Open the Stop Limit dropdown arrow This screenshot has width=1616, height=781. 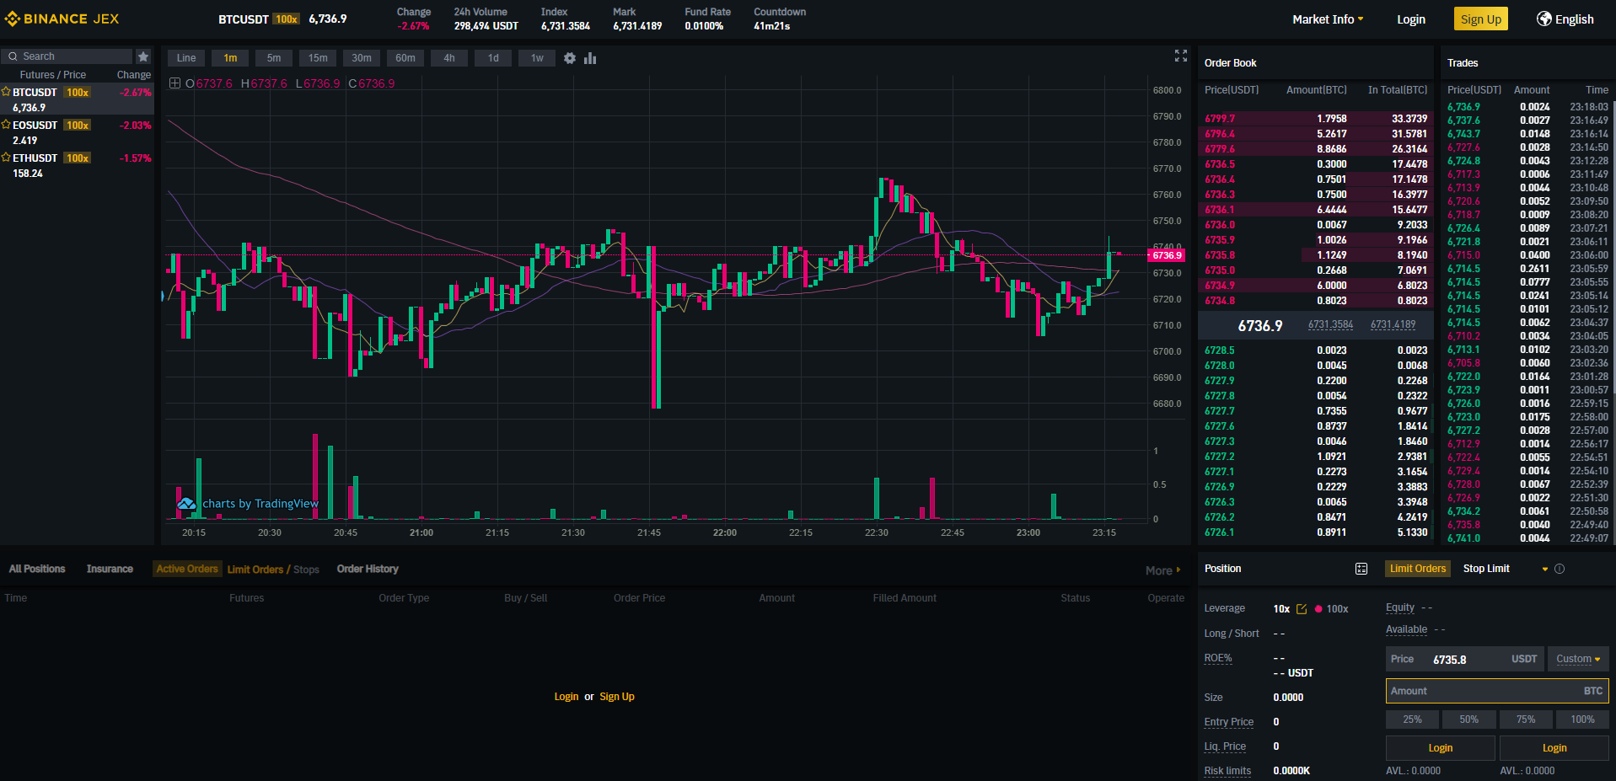click(1545, 570)
